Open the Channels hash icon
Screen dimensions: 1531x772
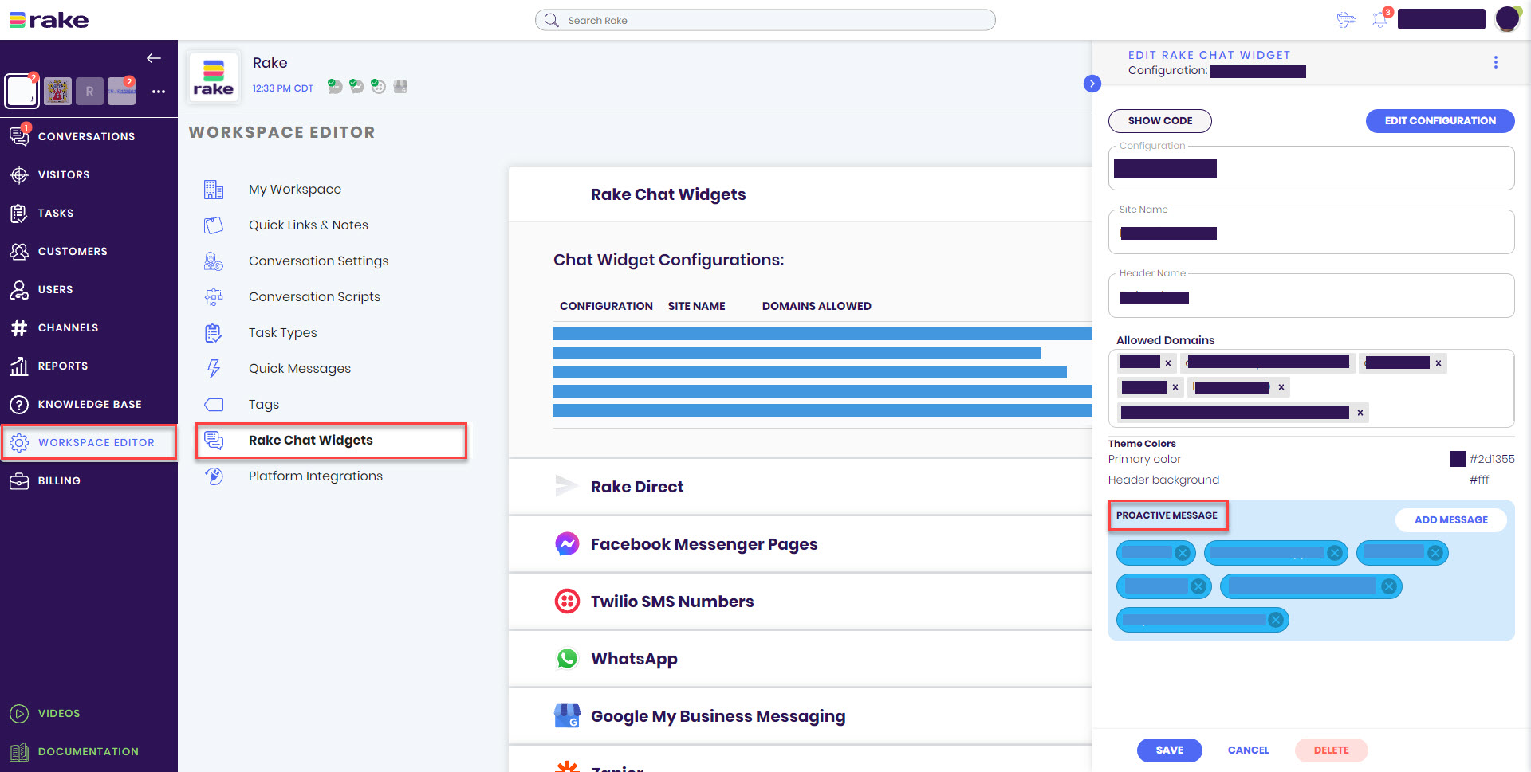click(19, 327)
